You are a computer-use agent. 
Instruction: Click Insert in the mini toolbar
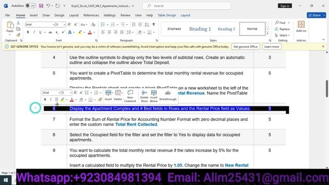[x=108, y=96]
